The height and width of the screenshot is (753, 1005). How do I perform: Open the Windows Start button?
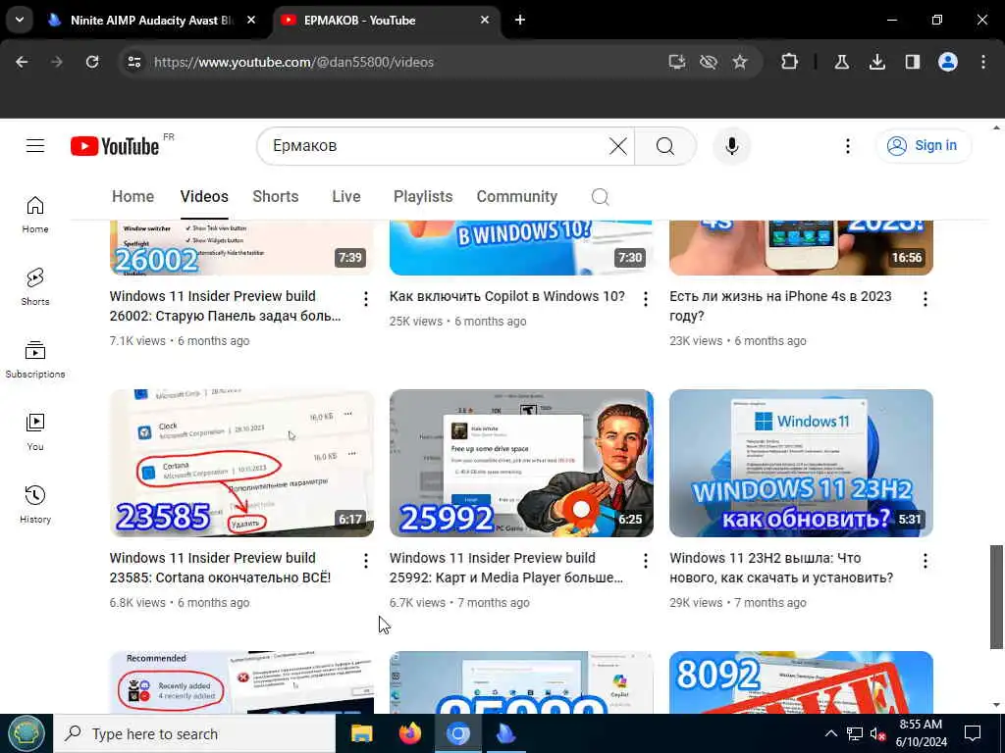26,733
